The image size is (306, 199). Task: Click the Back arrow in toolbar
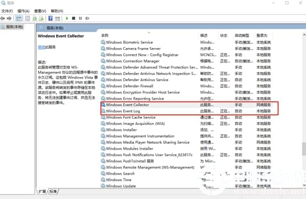click(3, 18)
